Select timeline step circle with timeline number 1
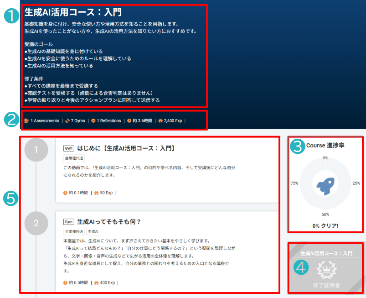 click(x=36, y=150)
